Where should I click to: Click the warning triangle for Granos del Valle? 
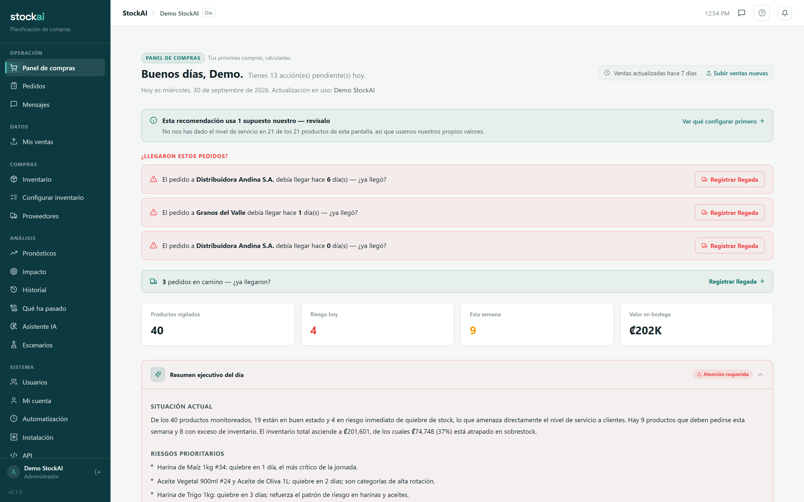pyautogui.click(x=154, y=212)
